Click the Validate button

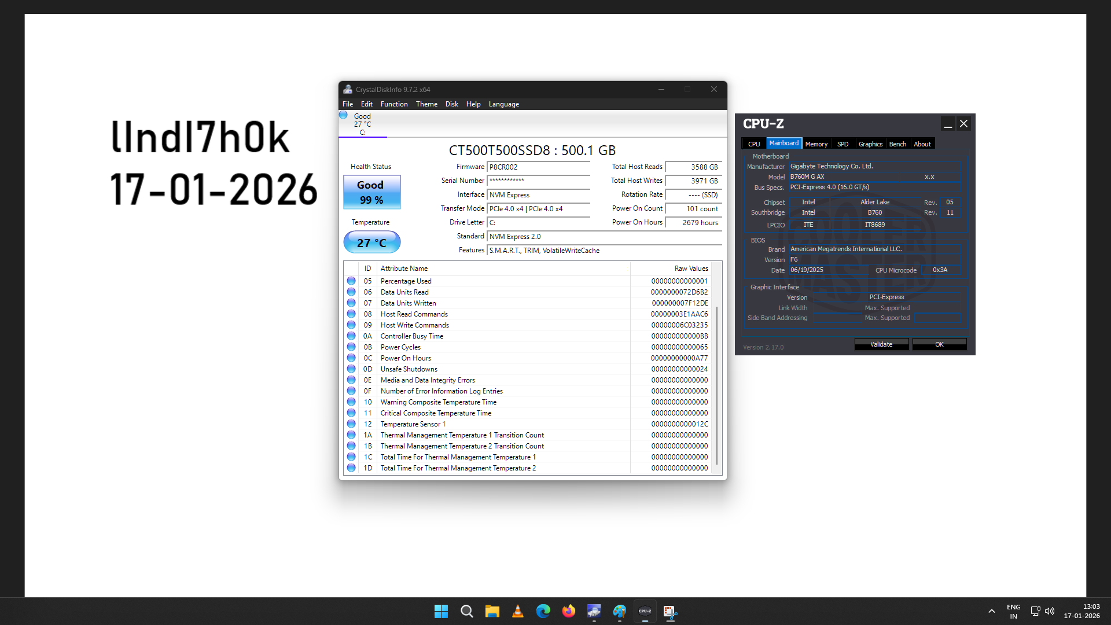coord(881,344)
